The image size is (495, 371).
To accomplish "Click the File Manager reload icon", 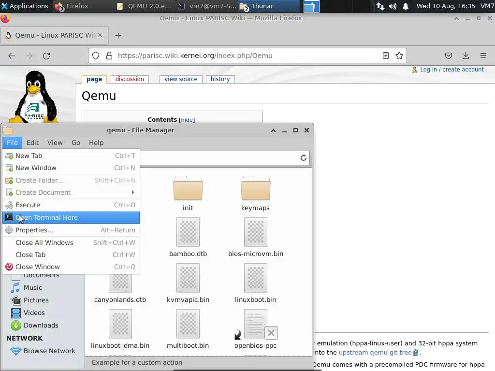I will (x=304, y=158).
